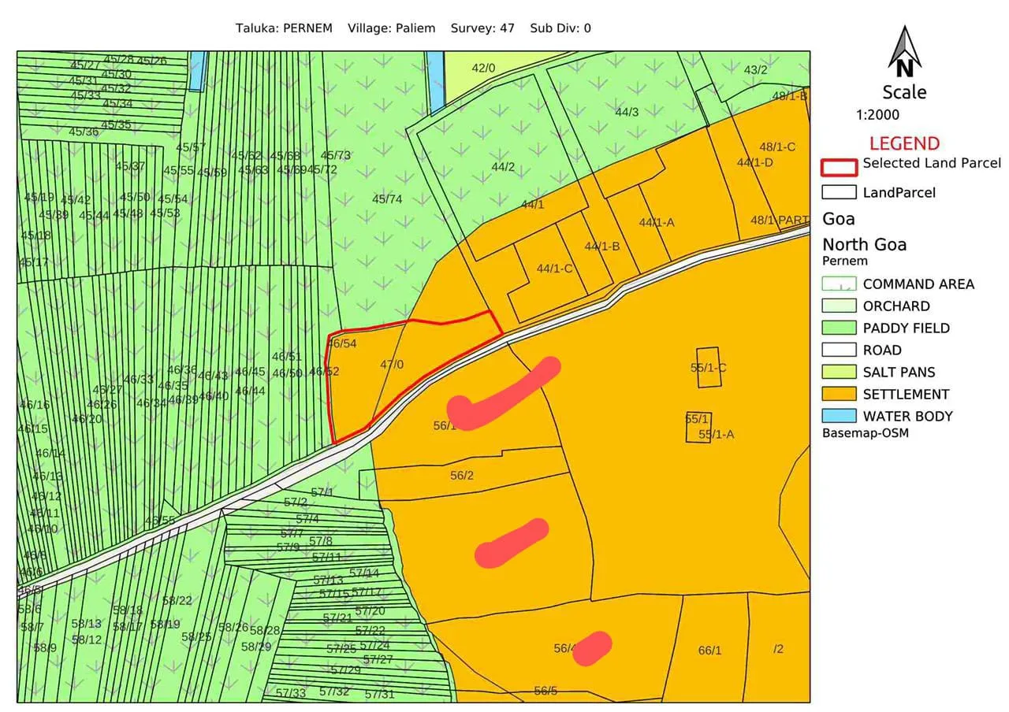Image resolution: width=1009 pixels, height=712 pixels.
Task: Select the COMMAND AREA legend swatch
Action: (839, 284)
